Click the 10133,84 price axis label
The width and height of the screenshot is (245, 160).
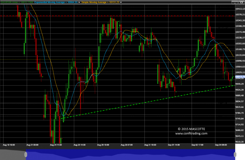pos(240,55)
